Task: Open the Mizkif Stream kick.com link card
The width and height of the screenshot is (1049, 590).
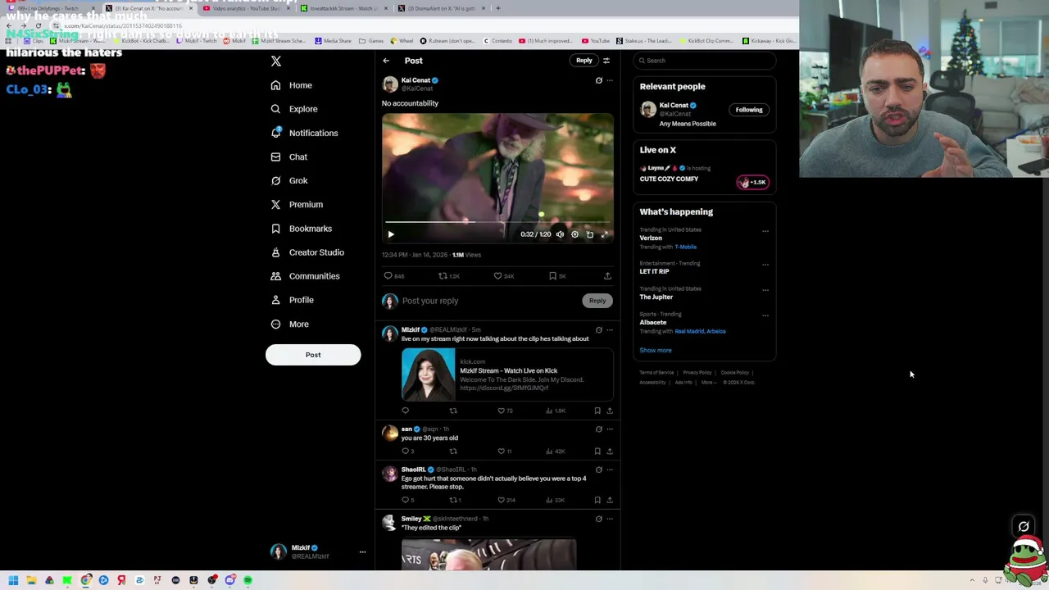Action: [x=507, y=374]
